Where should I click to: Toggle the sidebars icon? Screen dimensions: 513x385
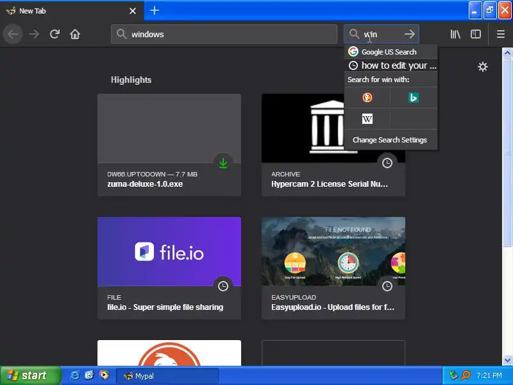click(x=476, y=34)
